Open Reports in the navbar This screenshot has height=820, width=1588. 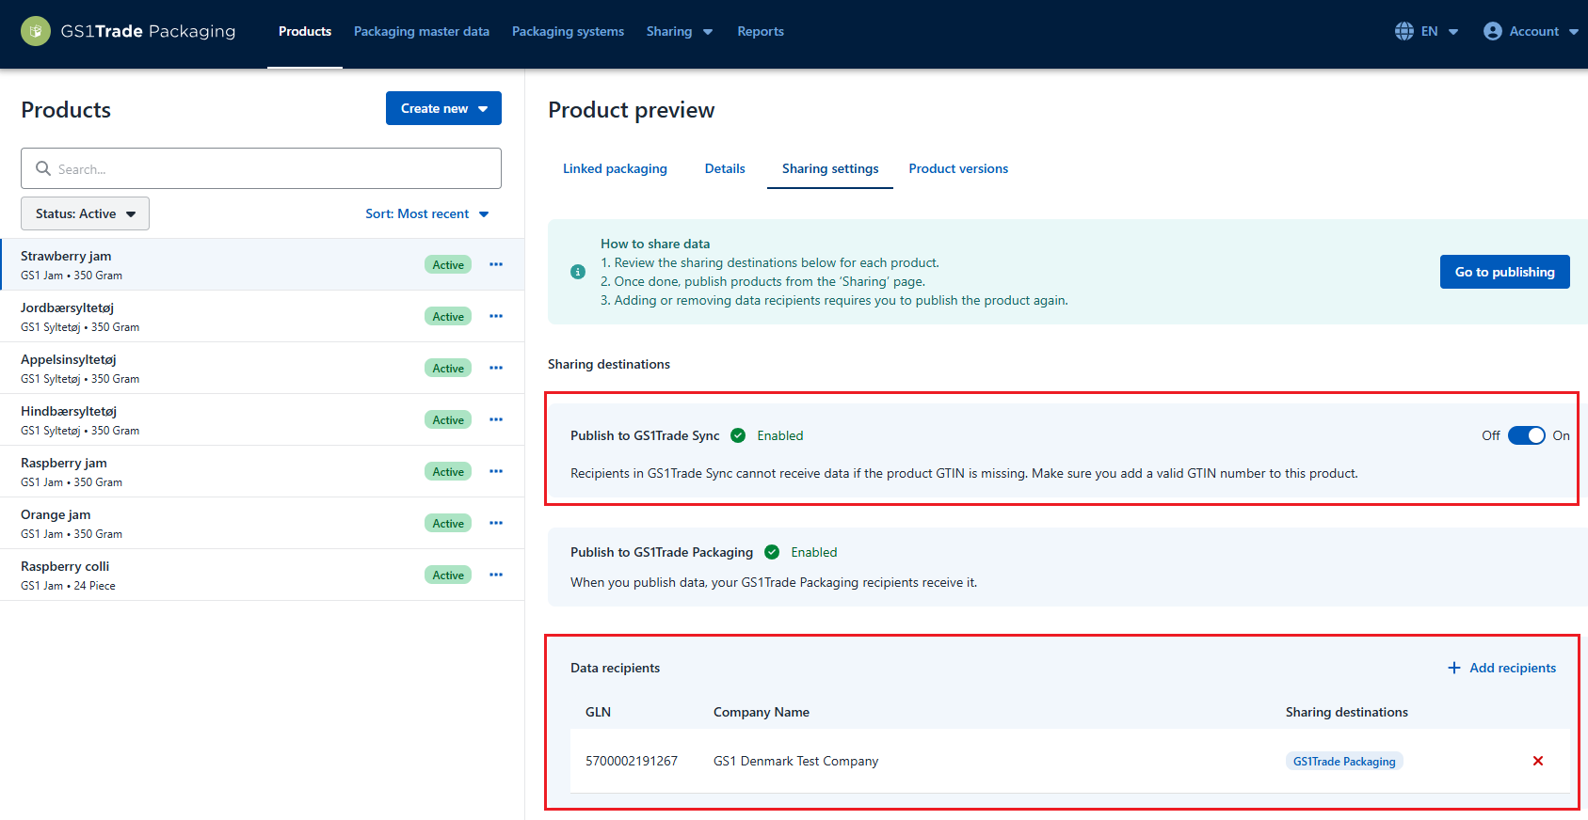tap(761, 31)
